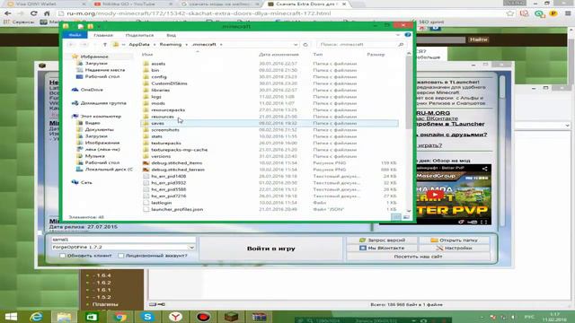
Task: Open Локальный диск in the sidebar
Action: point(105,170)
